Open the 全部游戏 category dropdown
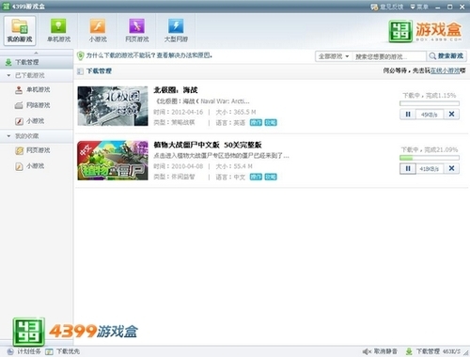 tap(334, 56)
